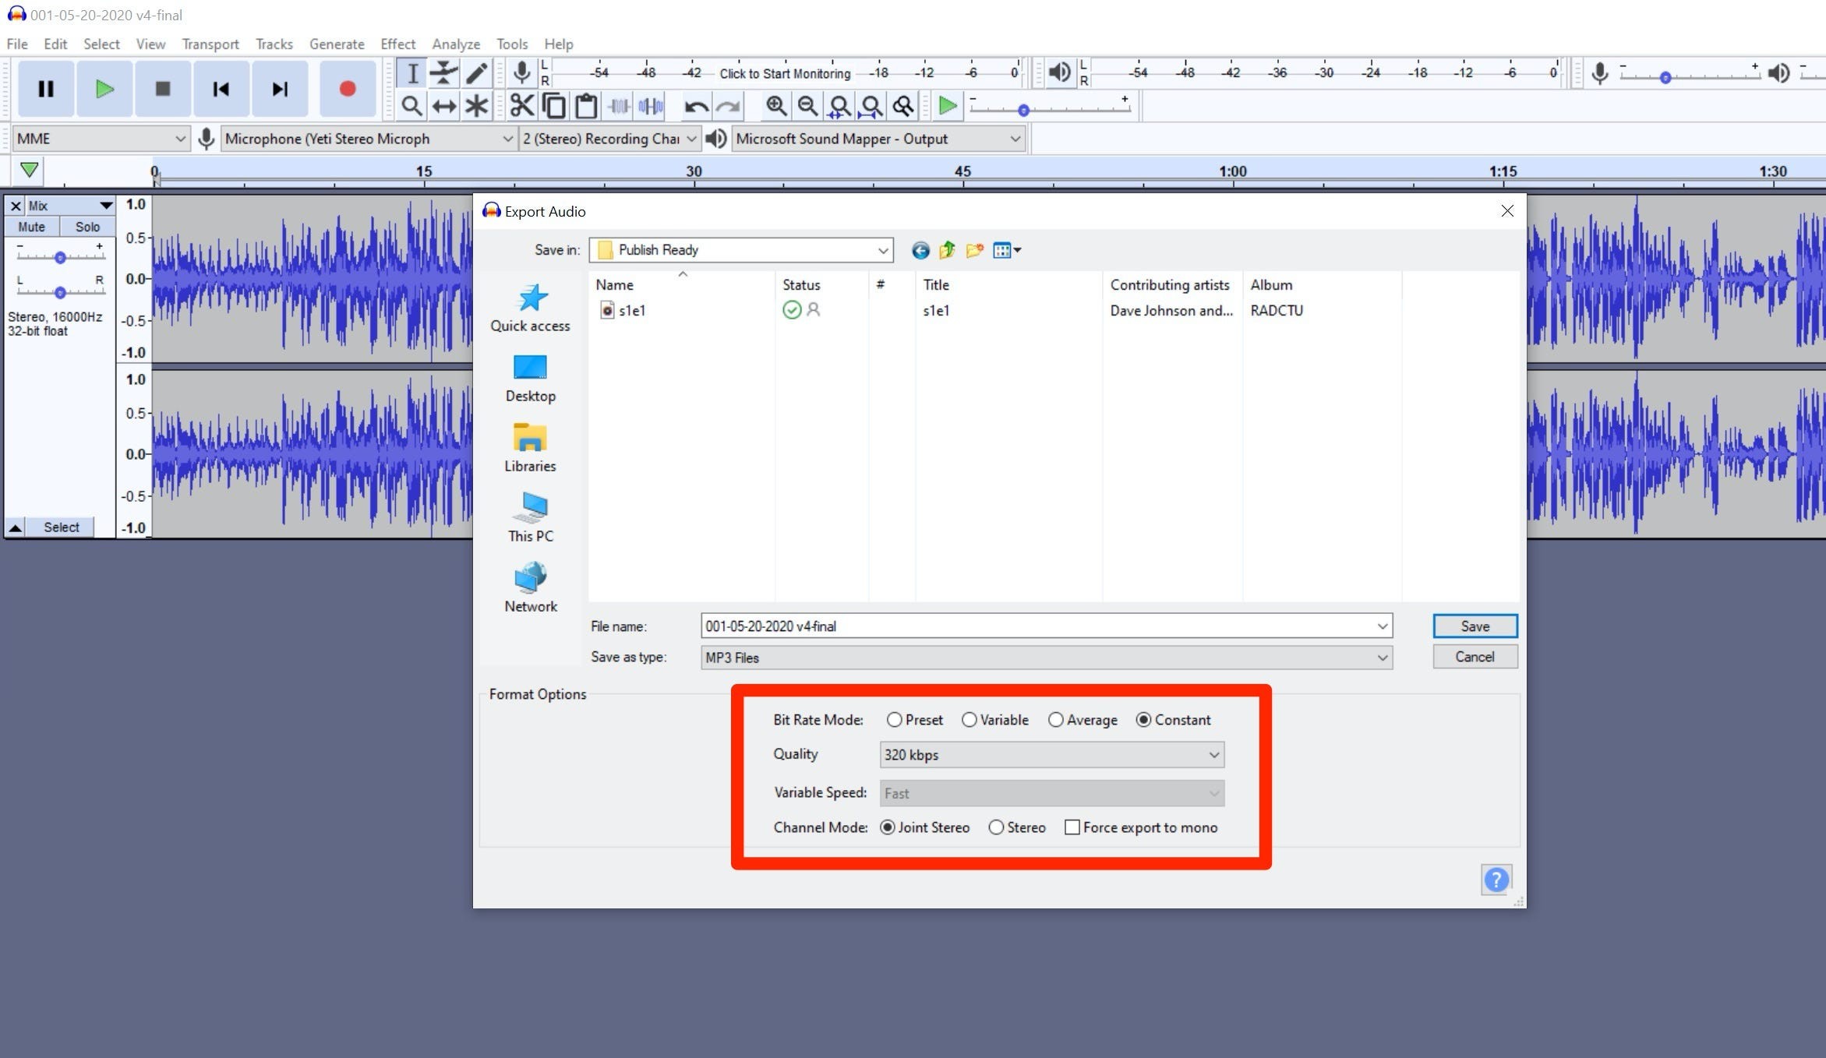The height and width of the screenshot is (1058, 1826).
Task: Cut audio with the scissors icon
Action: (521, 105)
